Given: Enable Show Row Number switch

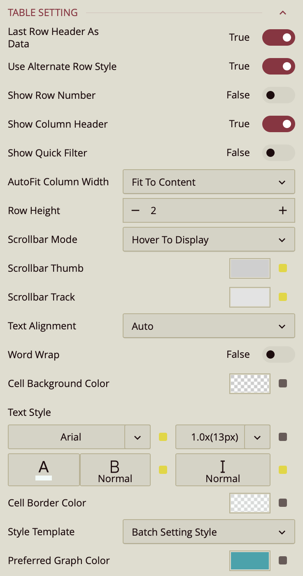Looking at the screenshot, I should pyautogui.click(x=278, y=95).
